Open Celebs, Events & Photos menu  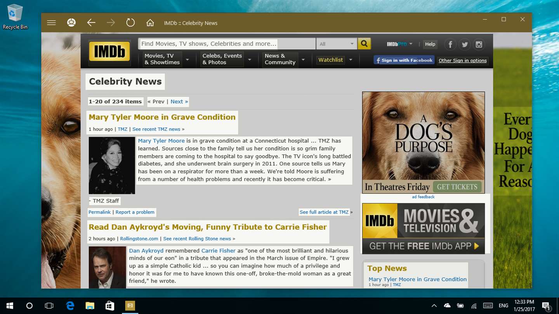click(222, 59)
